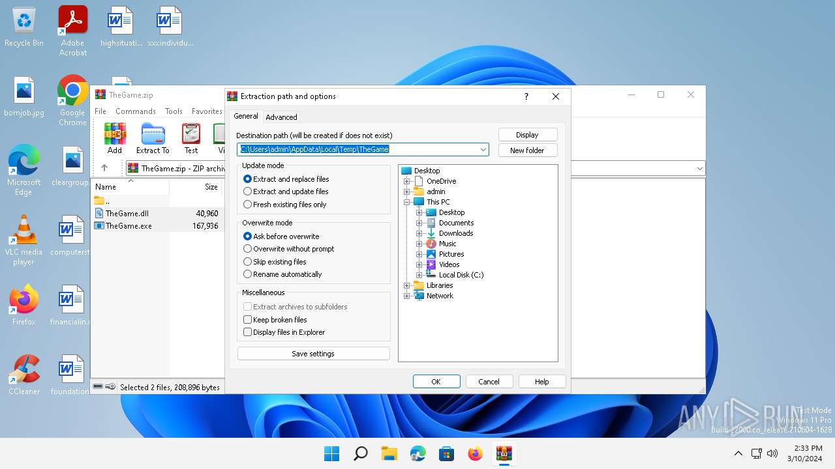Open Google Chrome desktop shortcut

(x=72, y=100)
